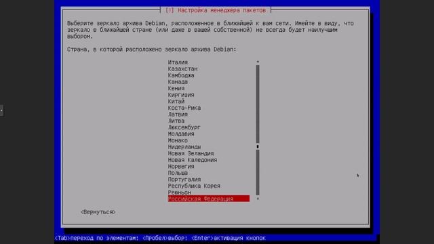Select Китай mirror country
Screen dimensions: 434x244
click(176, 101)
